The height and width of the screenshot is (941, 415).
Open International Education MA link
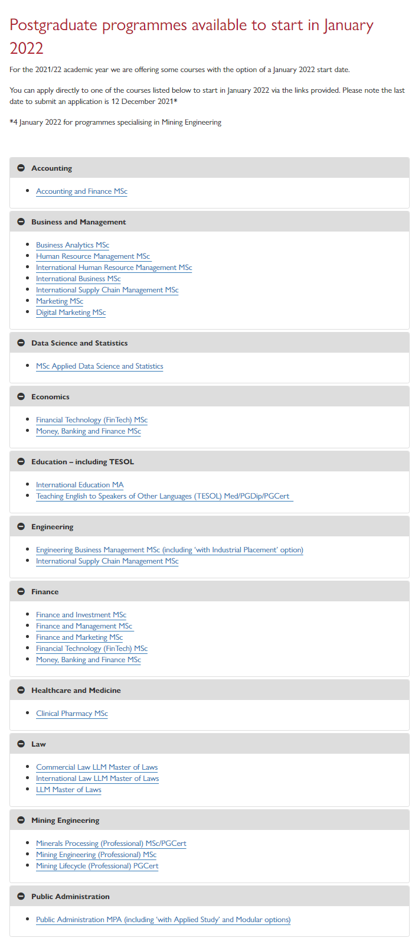80,485
